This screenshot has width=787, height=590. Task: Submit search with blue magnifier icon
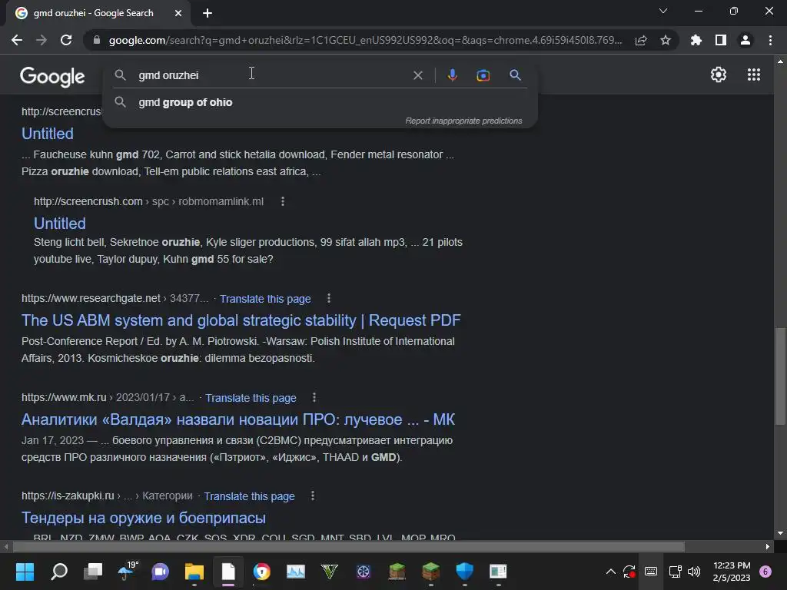point(515,75)
